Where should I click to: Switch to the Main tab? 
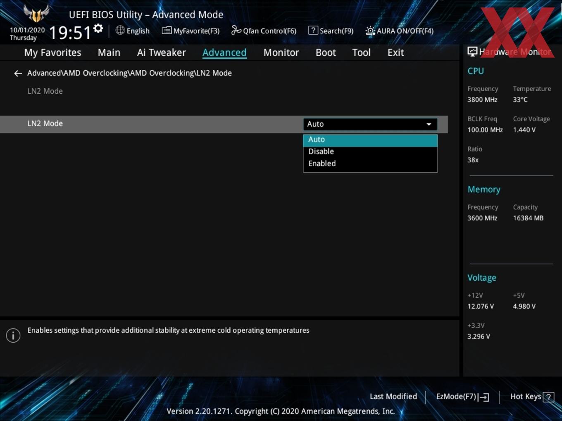coord(109,52)
